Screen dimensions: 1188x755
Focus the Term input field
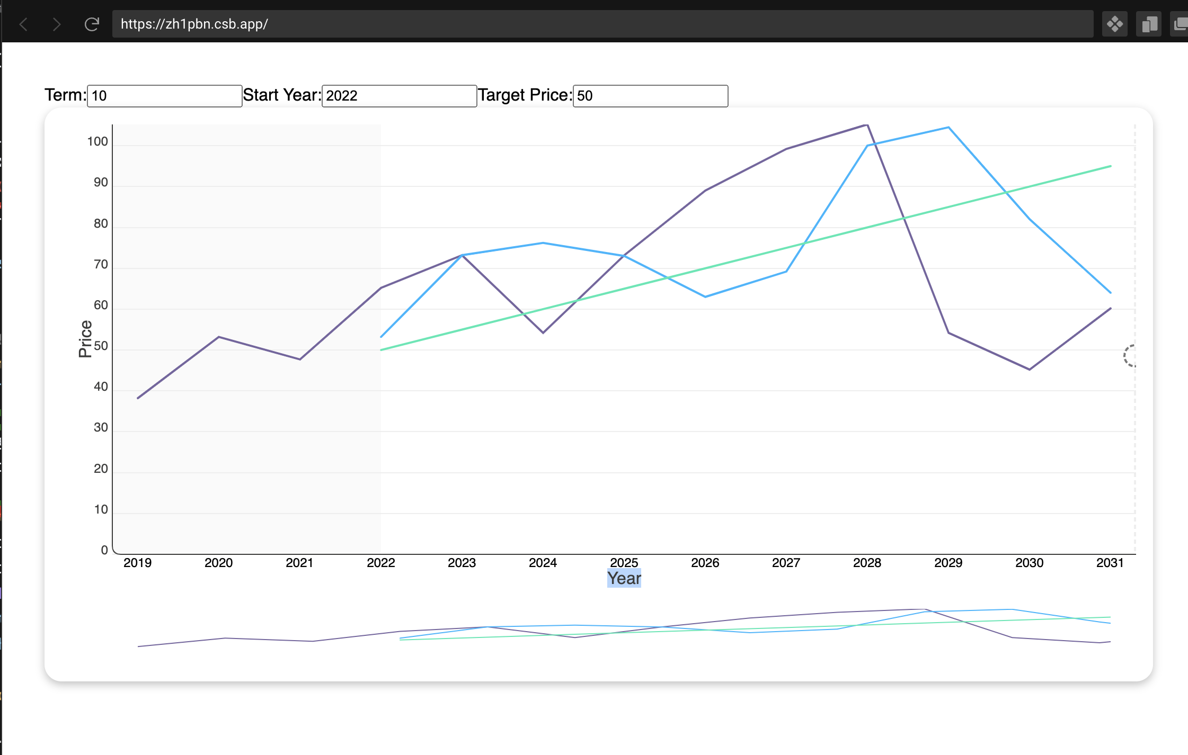tap(164, 96)
